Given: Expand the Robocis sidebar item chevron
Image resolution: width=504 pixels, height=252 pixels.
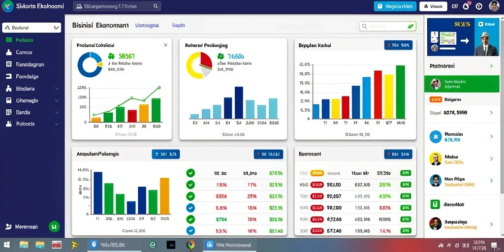Looking at the screenshot, I should click(x=57, y=124).
